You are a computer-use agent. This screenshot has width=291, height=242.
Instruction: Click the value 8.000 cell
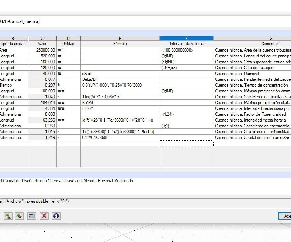pyautogui.click(x=42, y=114)
